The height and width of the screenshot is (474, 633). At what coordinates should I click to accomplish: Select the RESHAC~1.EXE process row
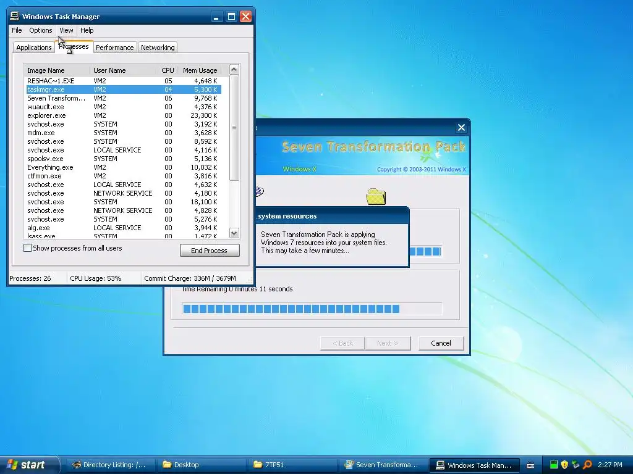(x=124, y=81)
